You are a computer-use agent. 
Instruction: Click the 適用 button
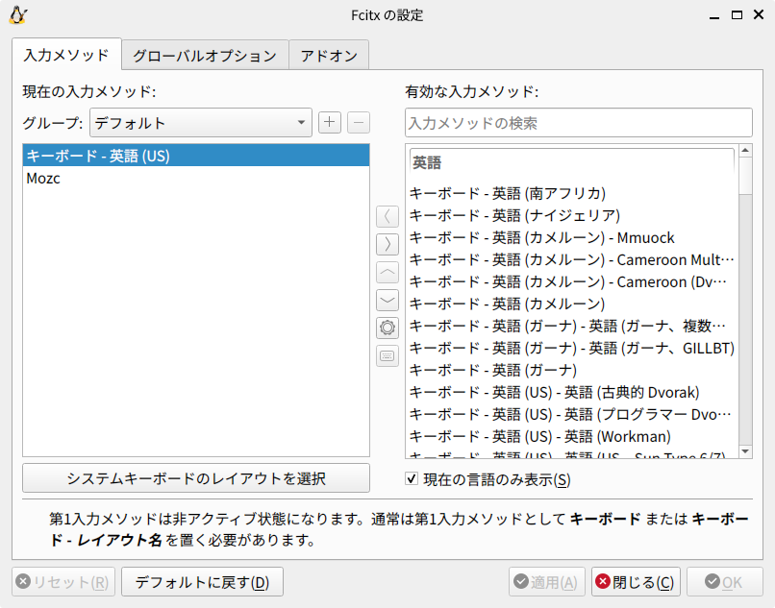point(547,582)
